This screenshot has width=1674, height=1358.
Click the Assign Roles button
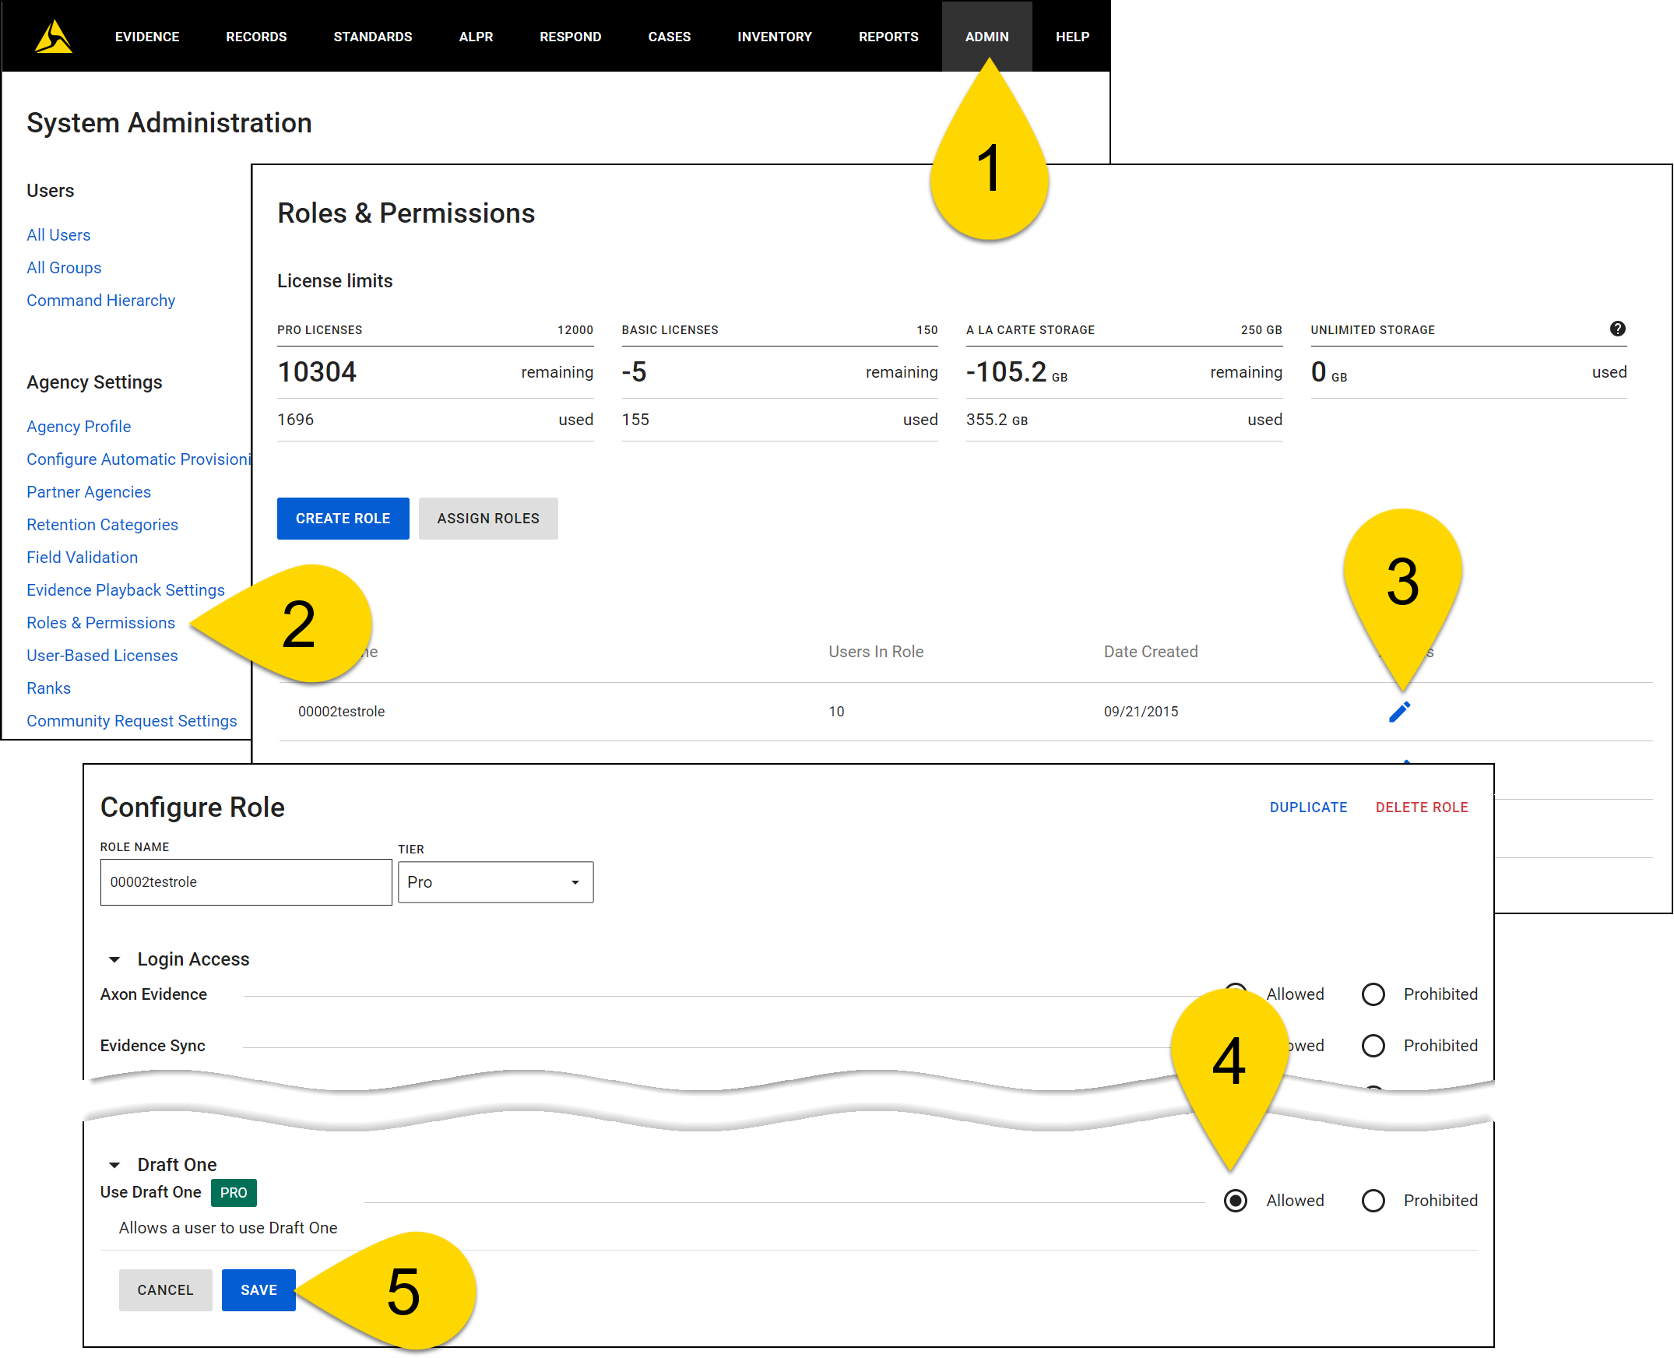click(x=487, y=518)
